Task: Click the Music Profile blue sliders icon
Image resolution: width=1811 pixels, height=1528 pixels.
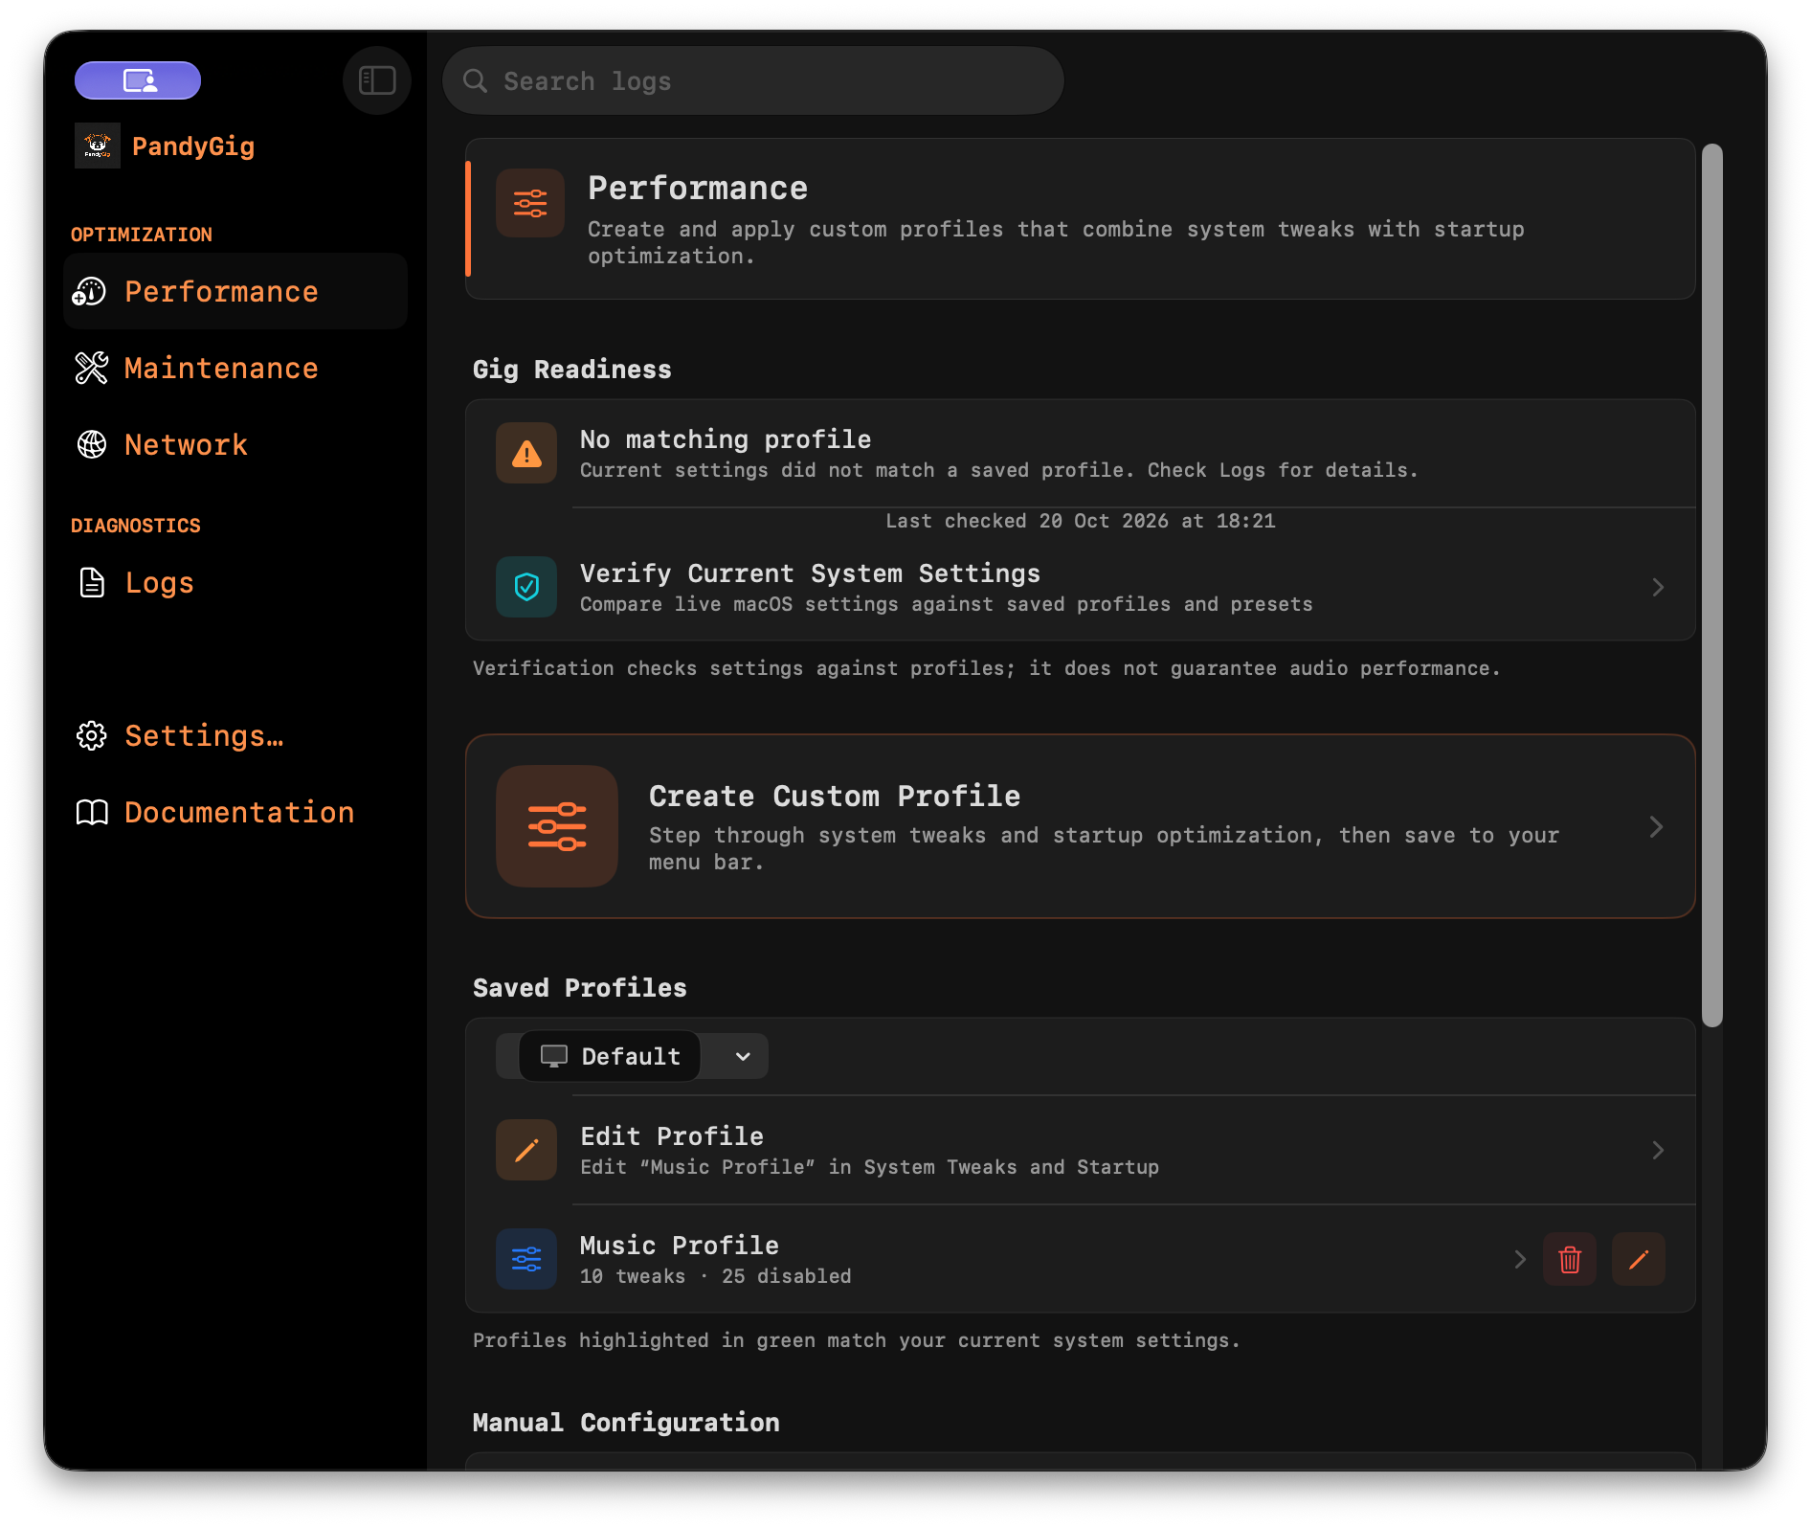Action: (x=526, y=1259)
